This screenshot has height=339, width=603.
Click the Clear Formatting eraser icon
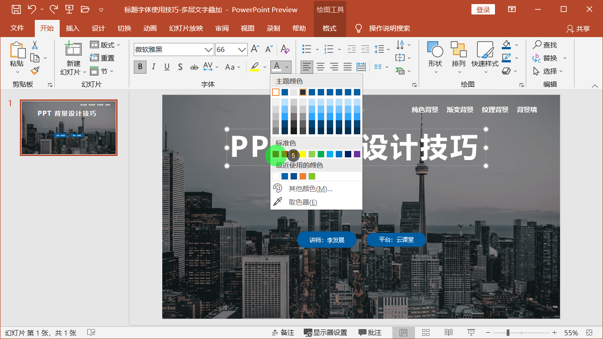pos(285,49)
